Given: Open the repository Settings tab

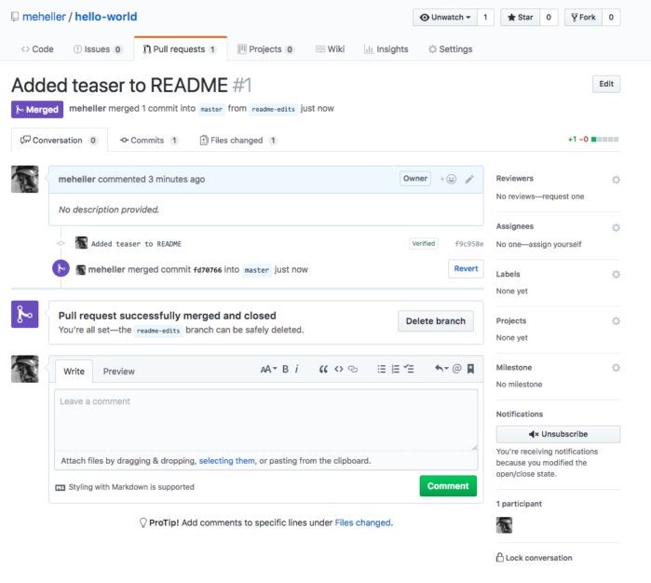Looking at the screenshot, I should pos(451,49).
